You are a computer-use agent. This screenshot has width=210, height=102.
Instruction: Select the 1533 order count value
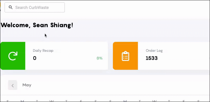(152, 58)
